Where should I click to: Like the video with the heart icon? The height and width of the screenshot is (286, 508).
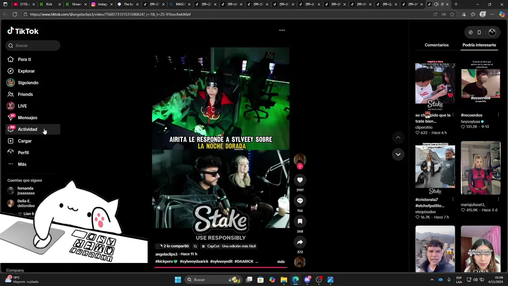(x=300, y=180)
